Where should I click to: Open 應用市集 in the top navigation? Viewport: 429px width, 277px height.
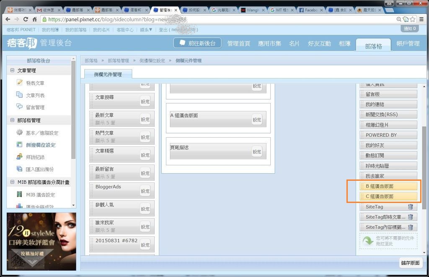(x=269, y=44)
